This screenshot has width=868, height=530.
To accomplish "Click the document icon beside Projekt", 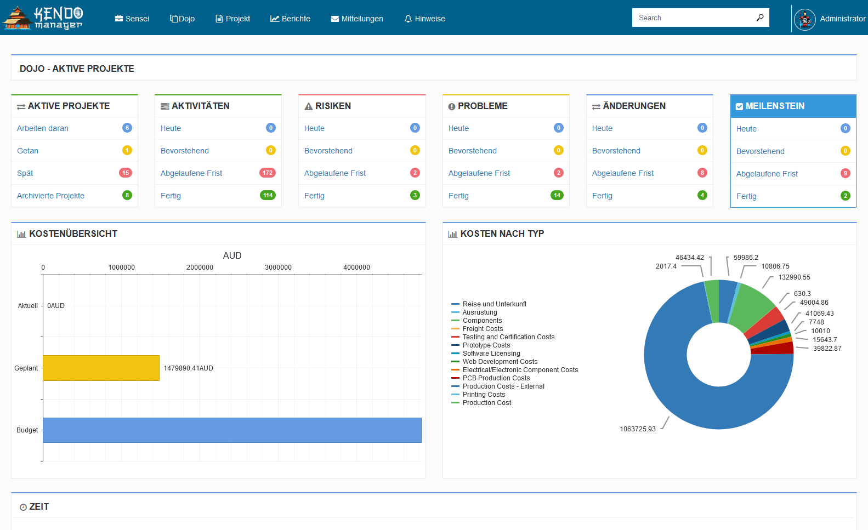I will coord(219,19).
